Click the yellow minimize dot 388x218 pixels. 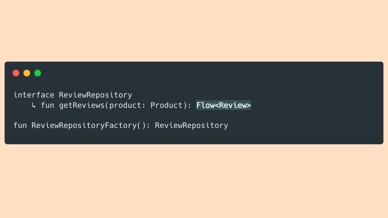tap(27, 73)
